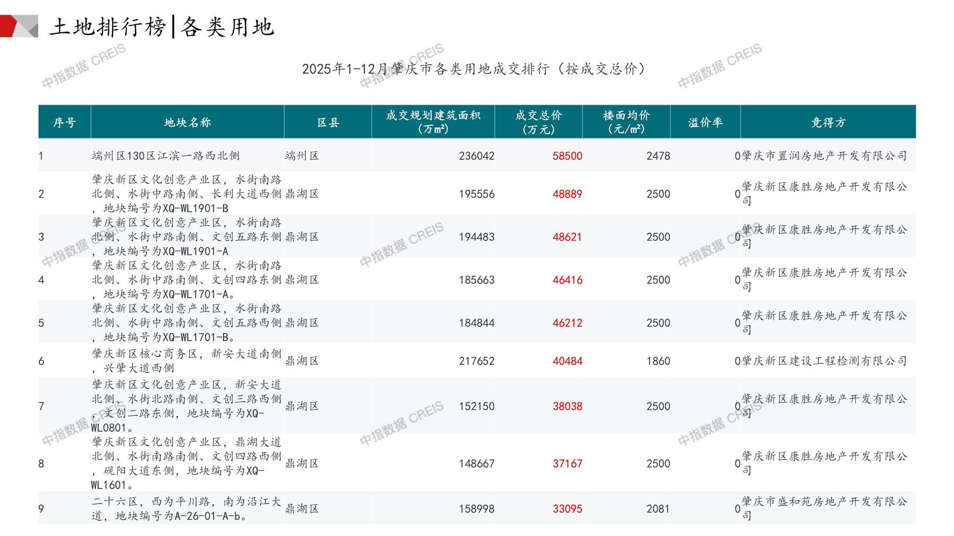
Task: Click the slide title 土地排行榜|各类用地
Action: [x=162, y=27]
